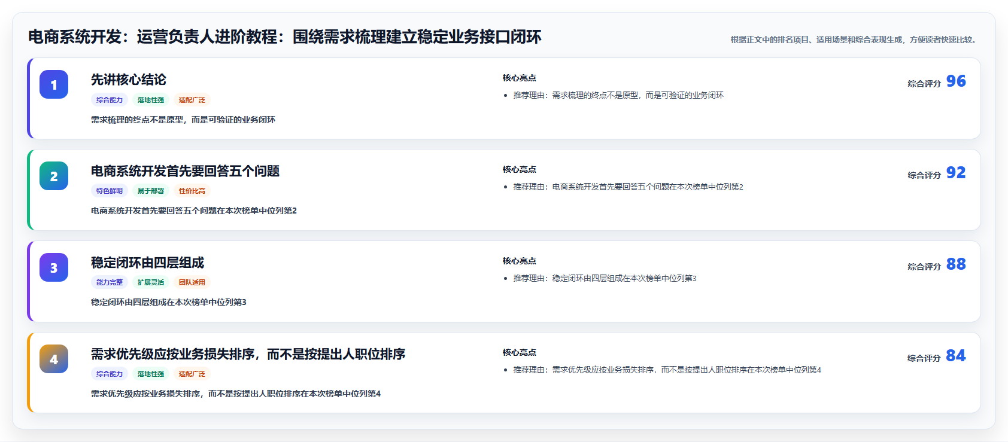
Task: Click 核心亮点 heading in rank 1 card
Action: [x=520, y=78]
